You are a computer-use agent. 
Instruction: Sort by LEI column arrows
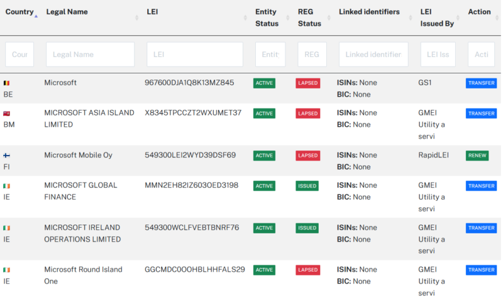[245, 18]
